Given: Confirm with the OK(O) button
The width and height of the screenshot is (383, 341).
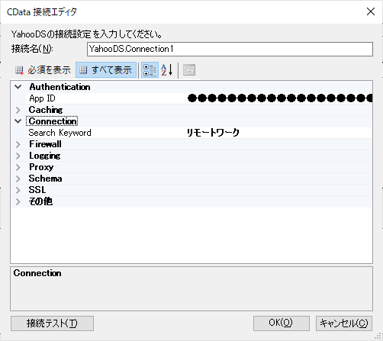Looking at the screenshot, I should coord(282,323).
